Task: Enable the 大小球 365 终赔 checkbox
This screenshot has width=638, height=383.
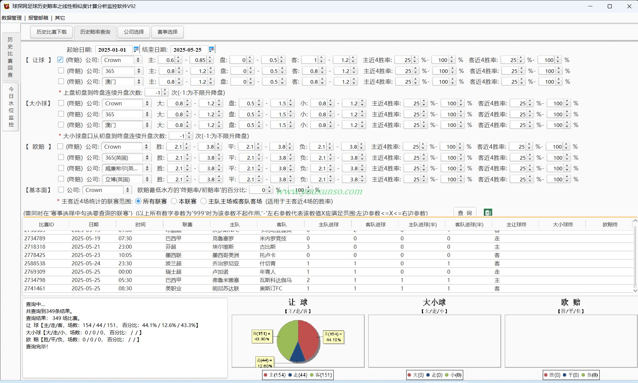Action: click(61, 114)
